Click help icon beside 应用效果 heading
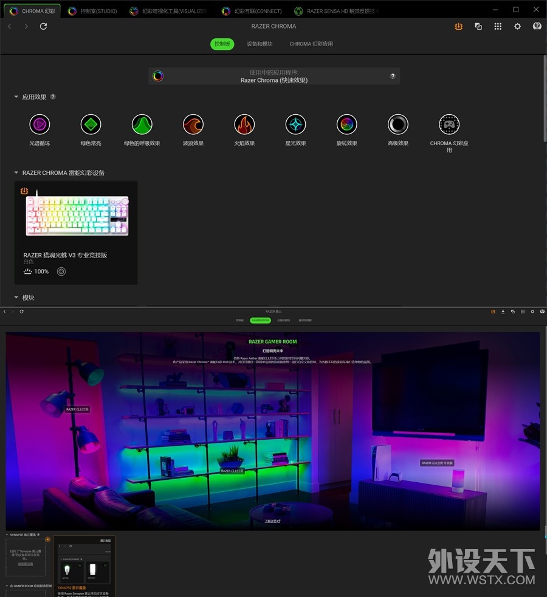Viewport: 547px width, 597px height. pyautogui.click(x=53, y=97)
